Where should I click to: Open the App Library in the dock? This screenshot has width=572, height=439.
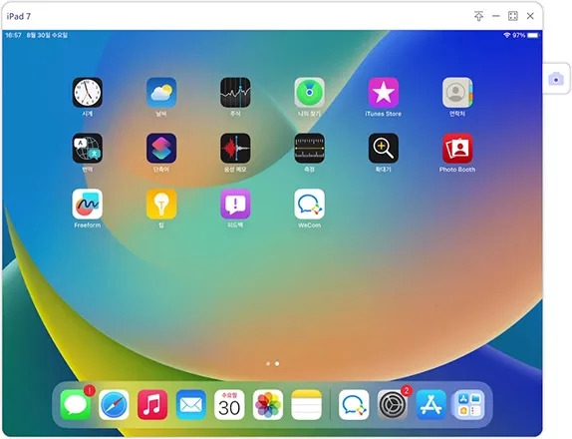469,405
